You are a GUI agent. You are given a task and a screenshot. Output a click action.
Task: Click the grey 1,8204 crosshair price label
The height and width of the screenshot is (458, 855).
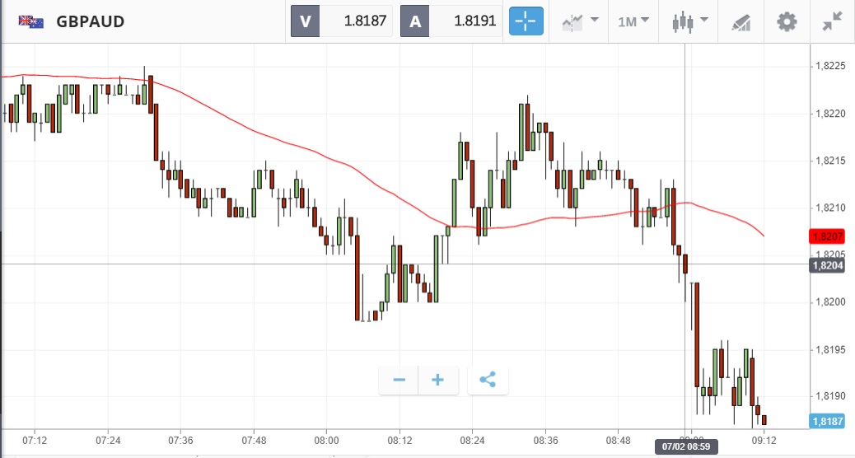[825, 265]
